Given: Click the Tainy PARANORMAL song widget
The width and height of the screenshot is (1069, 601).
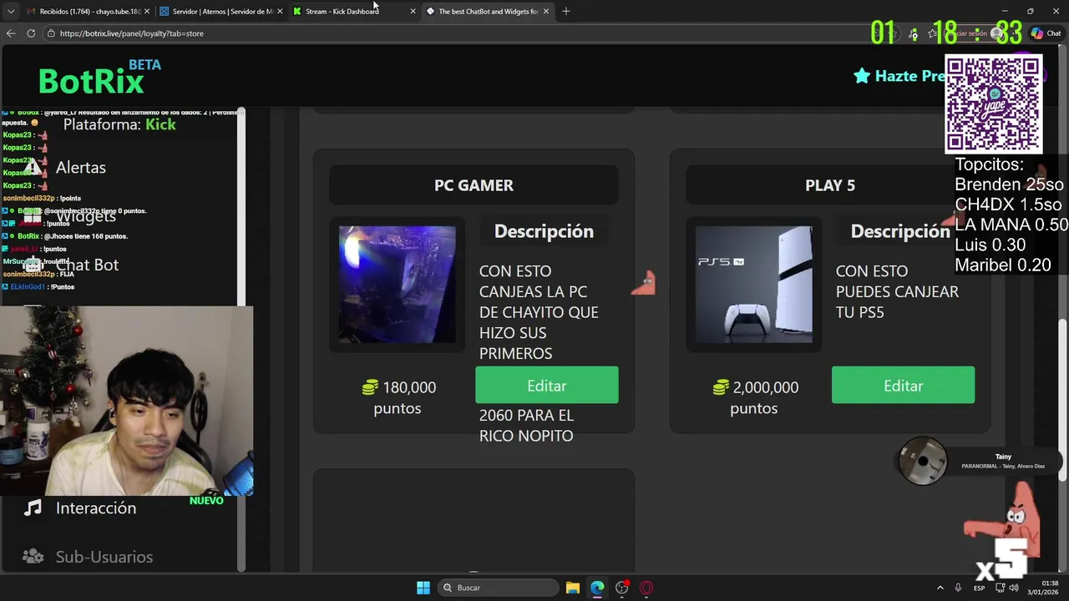Looking at the screenshot, I should coord(979,461).
